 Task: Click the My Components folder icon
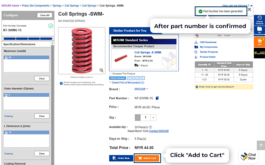pos(196,47)
